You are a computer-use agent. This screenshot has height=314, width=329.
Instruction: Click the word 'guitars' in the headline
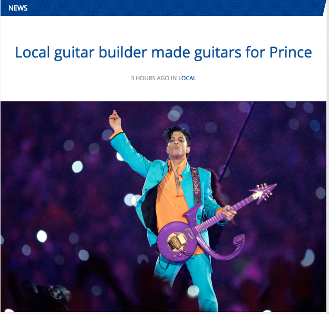pyautogui.click(x=217, y=52)
